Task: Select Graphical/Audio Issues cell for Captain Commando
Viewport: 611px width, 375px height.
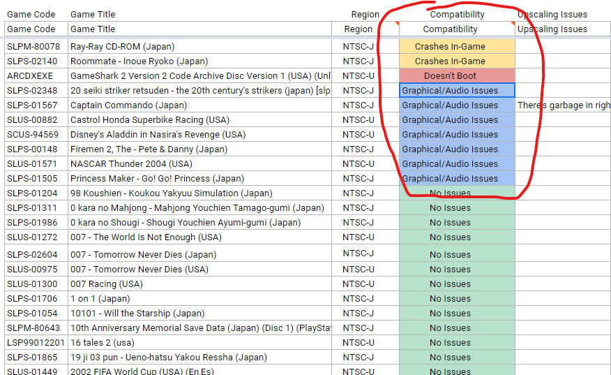Action: pyautogui.click(x=457, y=105)
